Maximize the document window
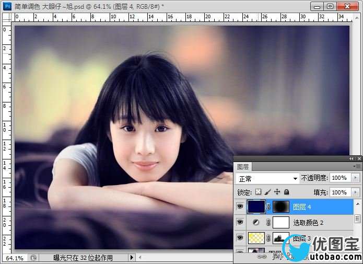The image size is (363, 264). coord(330,6)
